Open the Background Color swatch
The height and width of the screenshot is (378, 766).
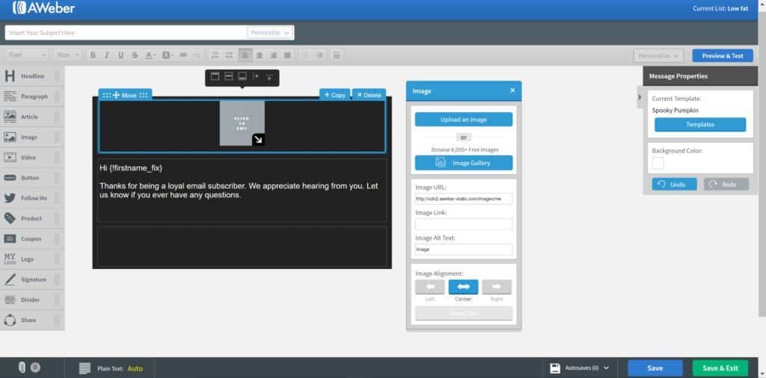click(658, 163)
